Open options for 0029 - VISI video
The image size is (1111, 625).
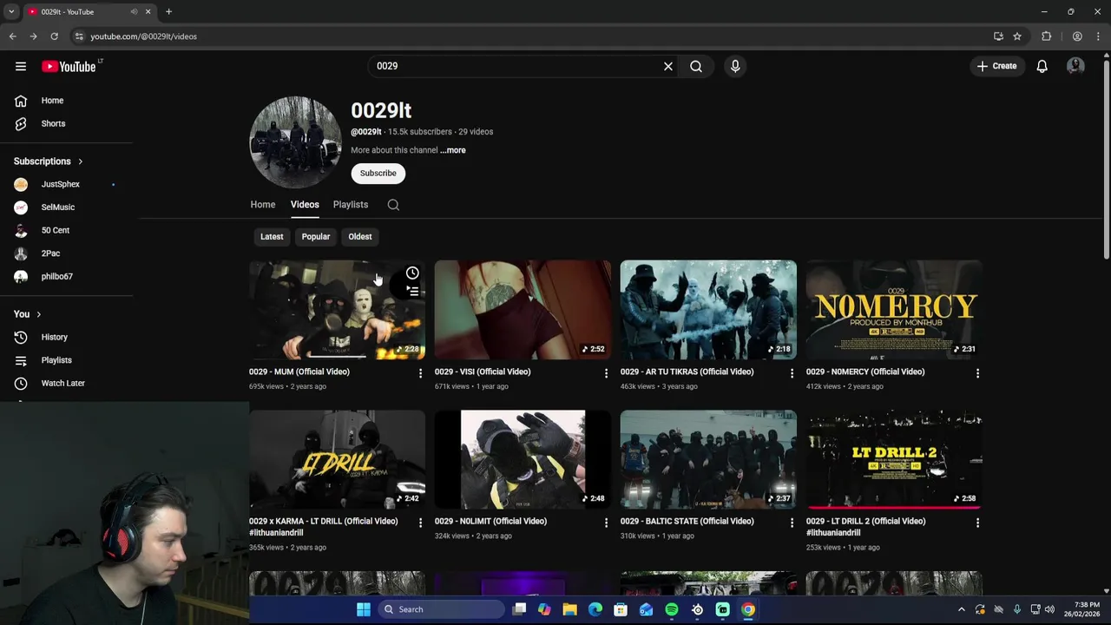point(607,373)
